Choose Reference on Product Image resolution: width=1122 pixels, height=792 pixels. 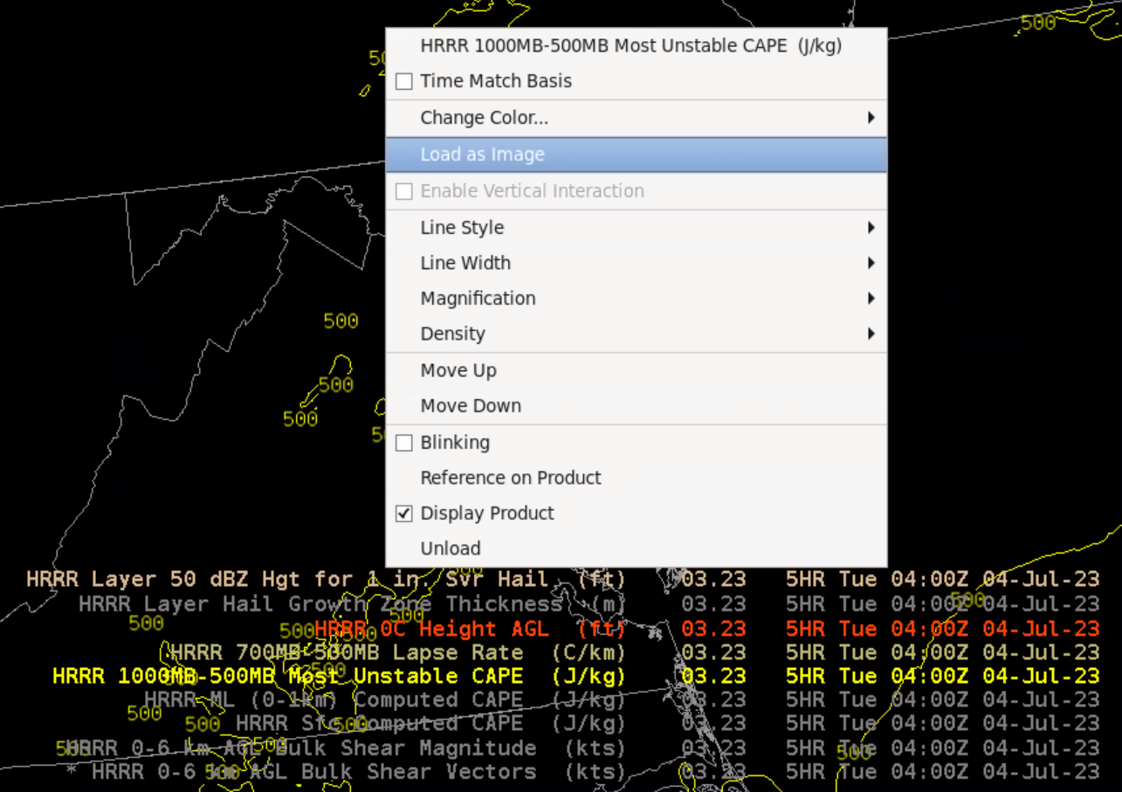637,478
